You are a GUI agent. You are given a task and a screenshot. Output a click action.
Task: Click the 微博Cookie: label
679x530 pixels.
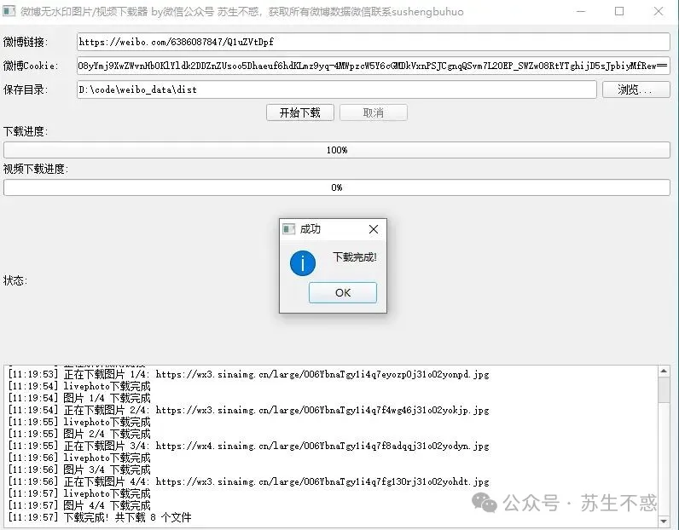[x=31, y=66]
